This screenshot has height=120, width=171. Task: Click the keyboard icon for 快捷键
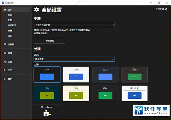[5, 44]
